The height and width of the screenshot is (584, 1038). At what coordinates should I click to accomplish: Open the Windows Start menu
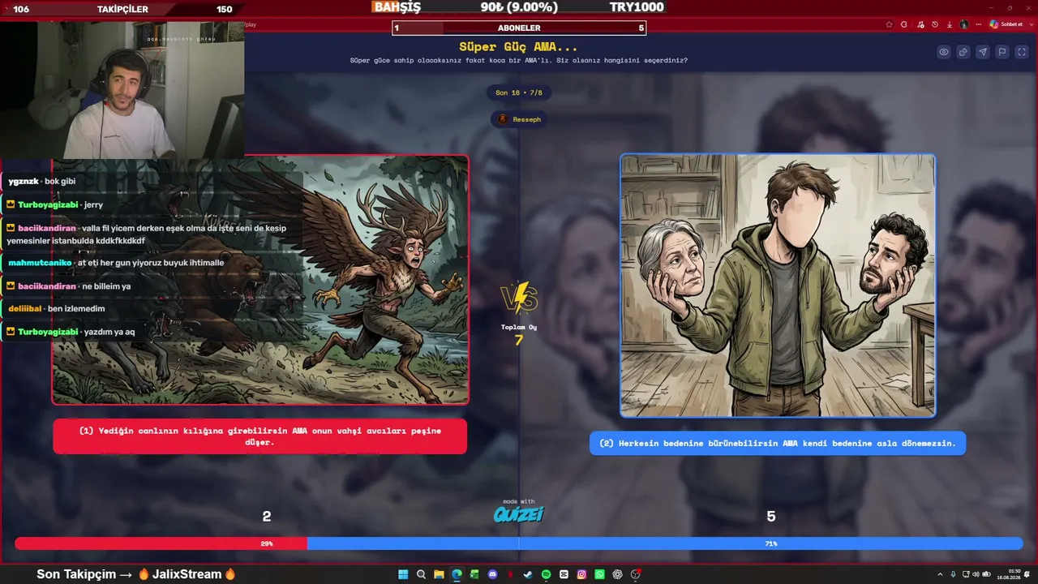point(403,574)
